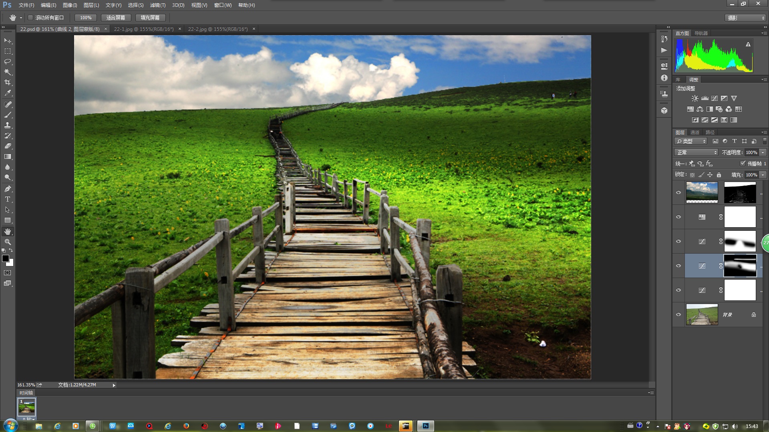Select the Horizontal Type tool
The width and height of the screenshot is (769, 432).
click(x=8, y=199)
